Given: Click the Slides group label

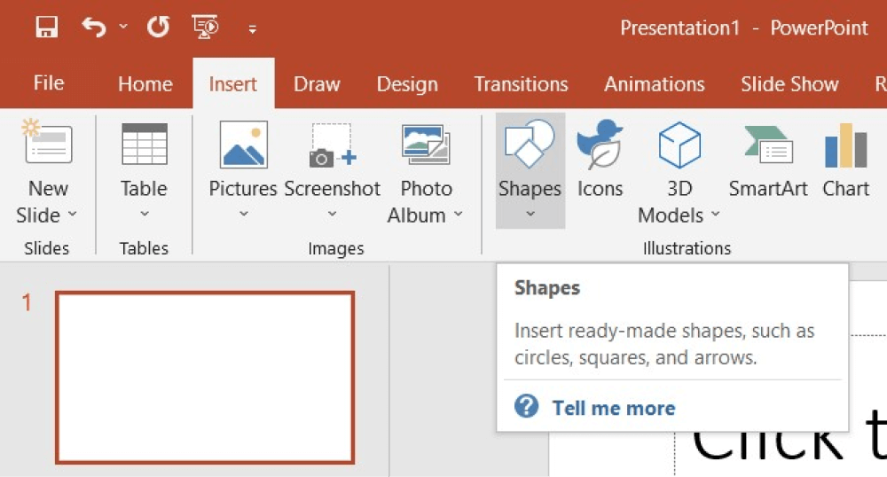Looking at the screenshot, I should [x=46, y=248].
